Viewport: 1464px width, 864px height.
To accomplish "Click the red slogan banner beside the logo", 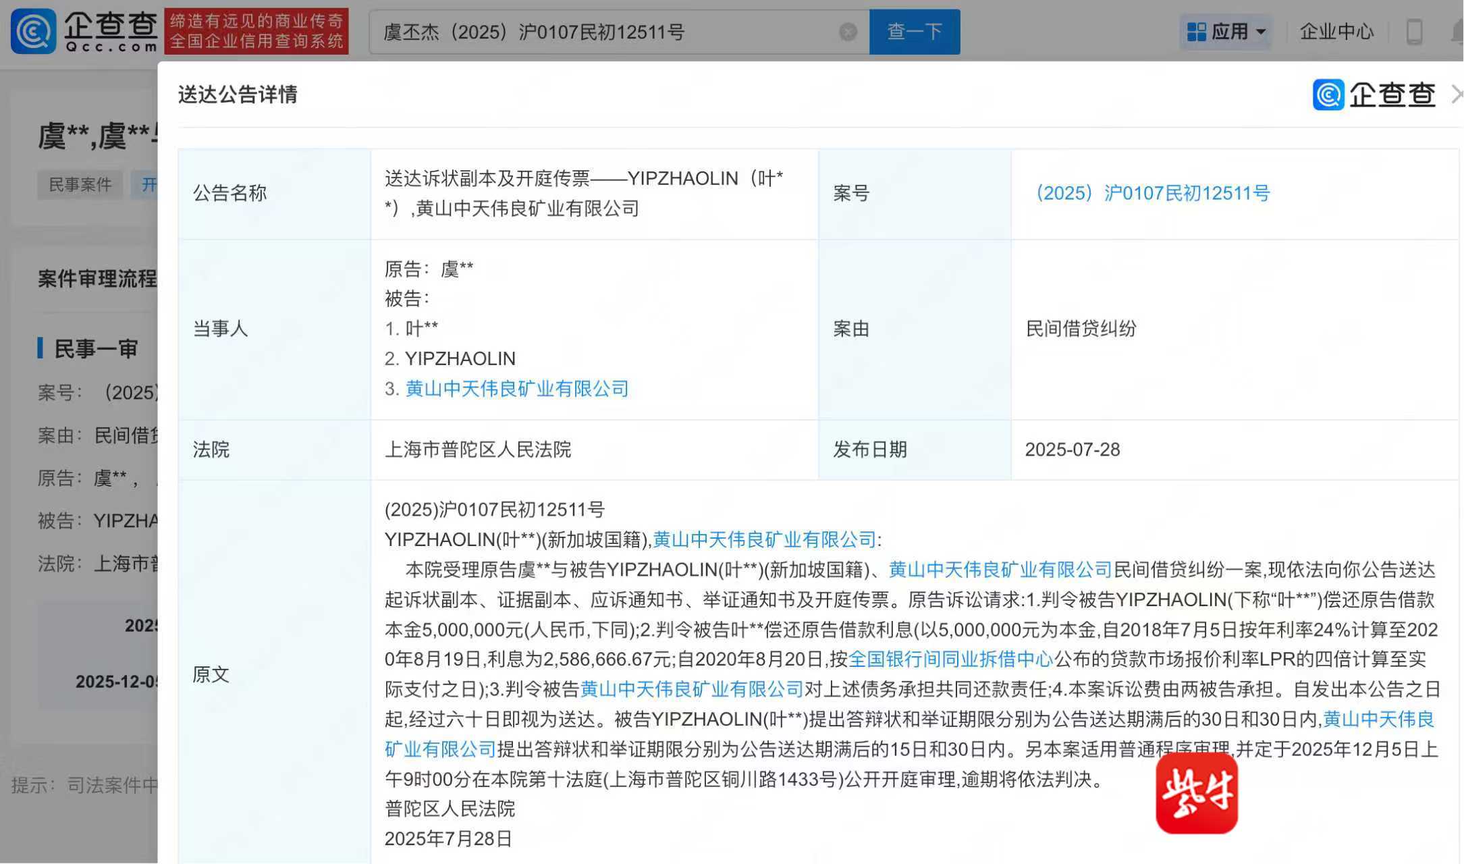I will point(256,31).
